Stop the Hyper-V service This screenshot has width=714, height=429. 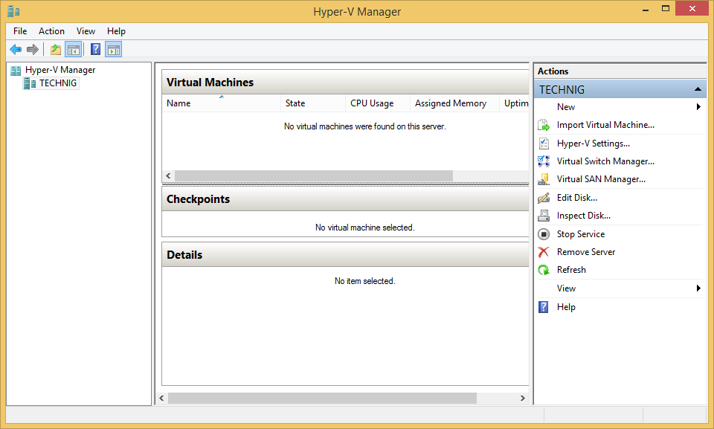click(580, 233)
